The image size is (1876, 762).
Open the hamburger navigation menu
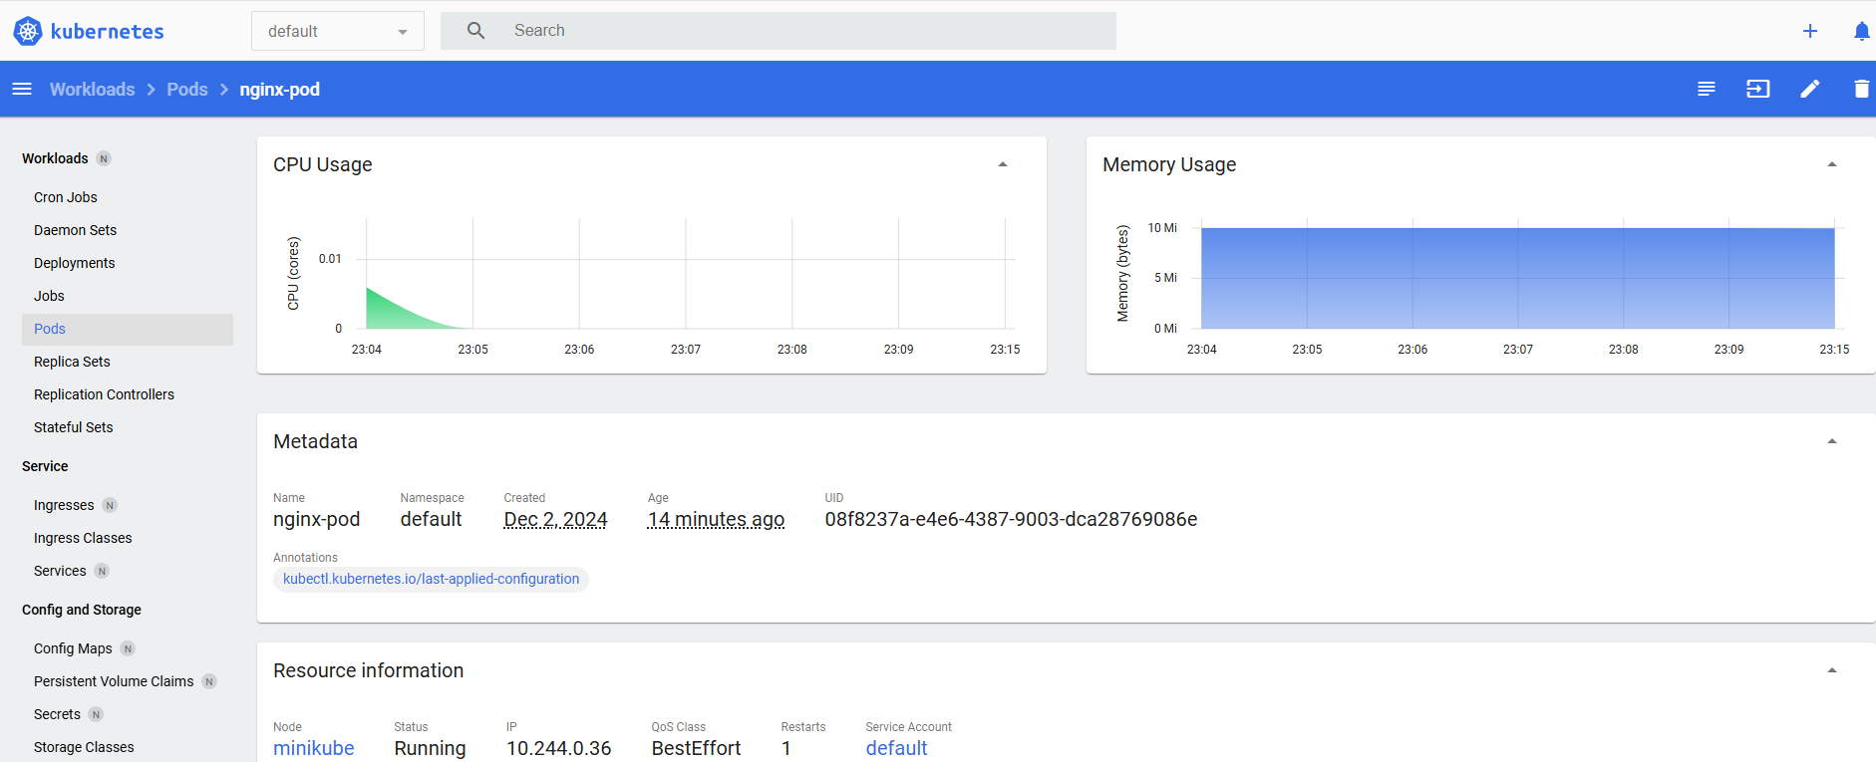pos(22,89)
